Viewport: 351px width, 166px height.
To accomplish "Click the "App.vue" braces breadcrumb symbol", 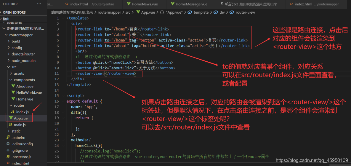I will [x=172, y=12].
